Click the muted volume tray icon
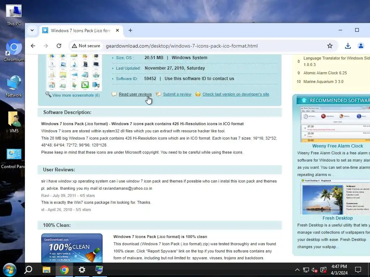The width and height of the screenshot is (370, 277). (315, 270)
